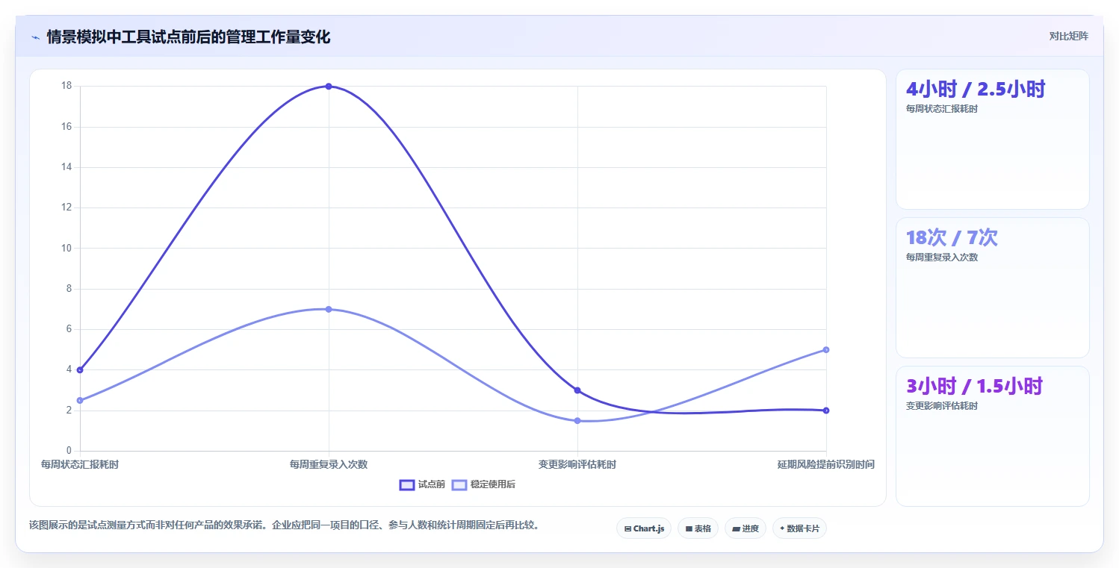Select the 进度 chip
Viewport: 1119px width, 568px height.
click(x=746, y=528)
